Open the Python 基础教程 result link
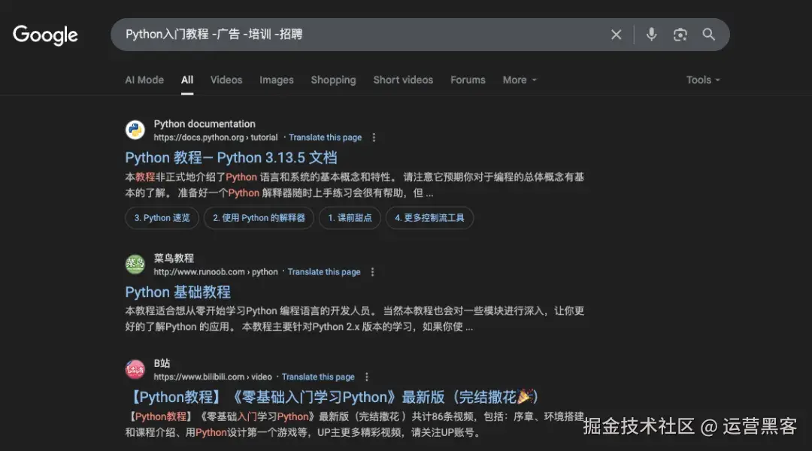This screenshot has width=812, height=451. click(x=177, y=292)
